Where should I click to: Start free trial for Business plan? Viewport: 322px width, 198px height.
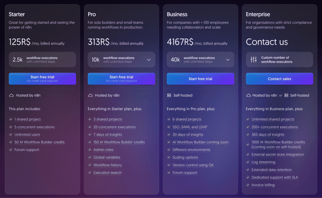pos(200,79)
